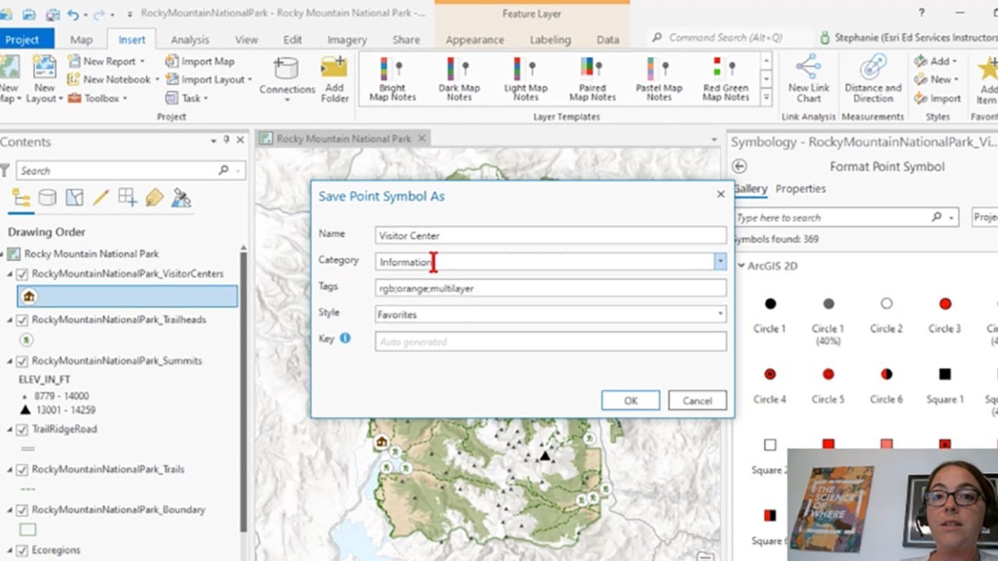The image size is (998, 561).
Task: Close Rocky Mountain National Park map tab
Action: pyautogui.click(x=422, y=139)
